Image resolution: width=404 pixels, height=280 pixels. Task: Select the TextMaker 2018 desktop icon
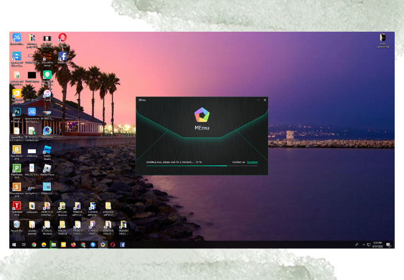[17, 205]
